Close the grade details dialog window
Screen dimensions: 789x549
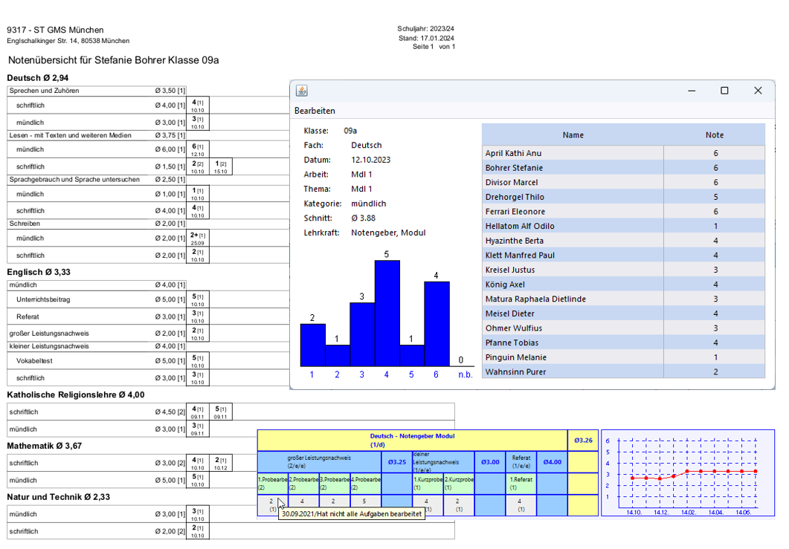click(x=758, y=91)
